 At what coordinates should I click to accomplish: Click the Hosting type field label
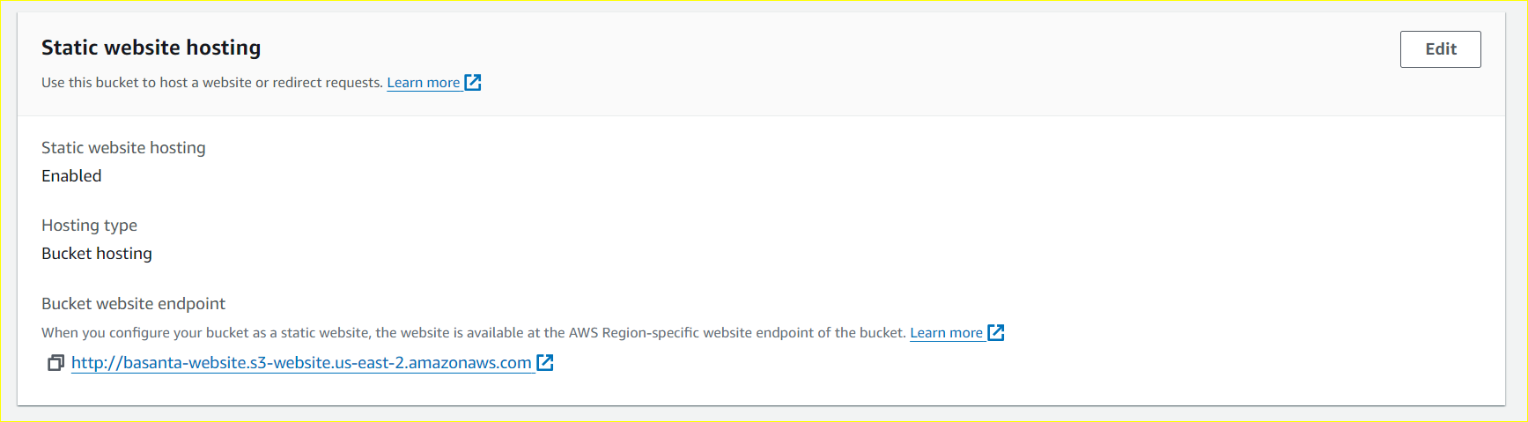coord(89,226)
